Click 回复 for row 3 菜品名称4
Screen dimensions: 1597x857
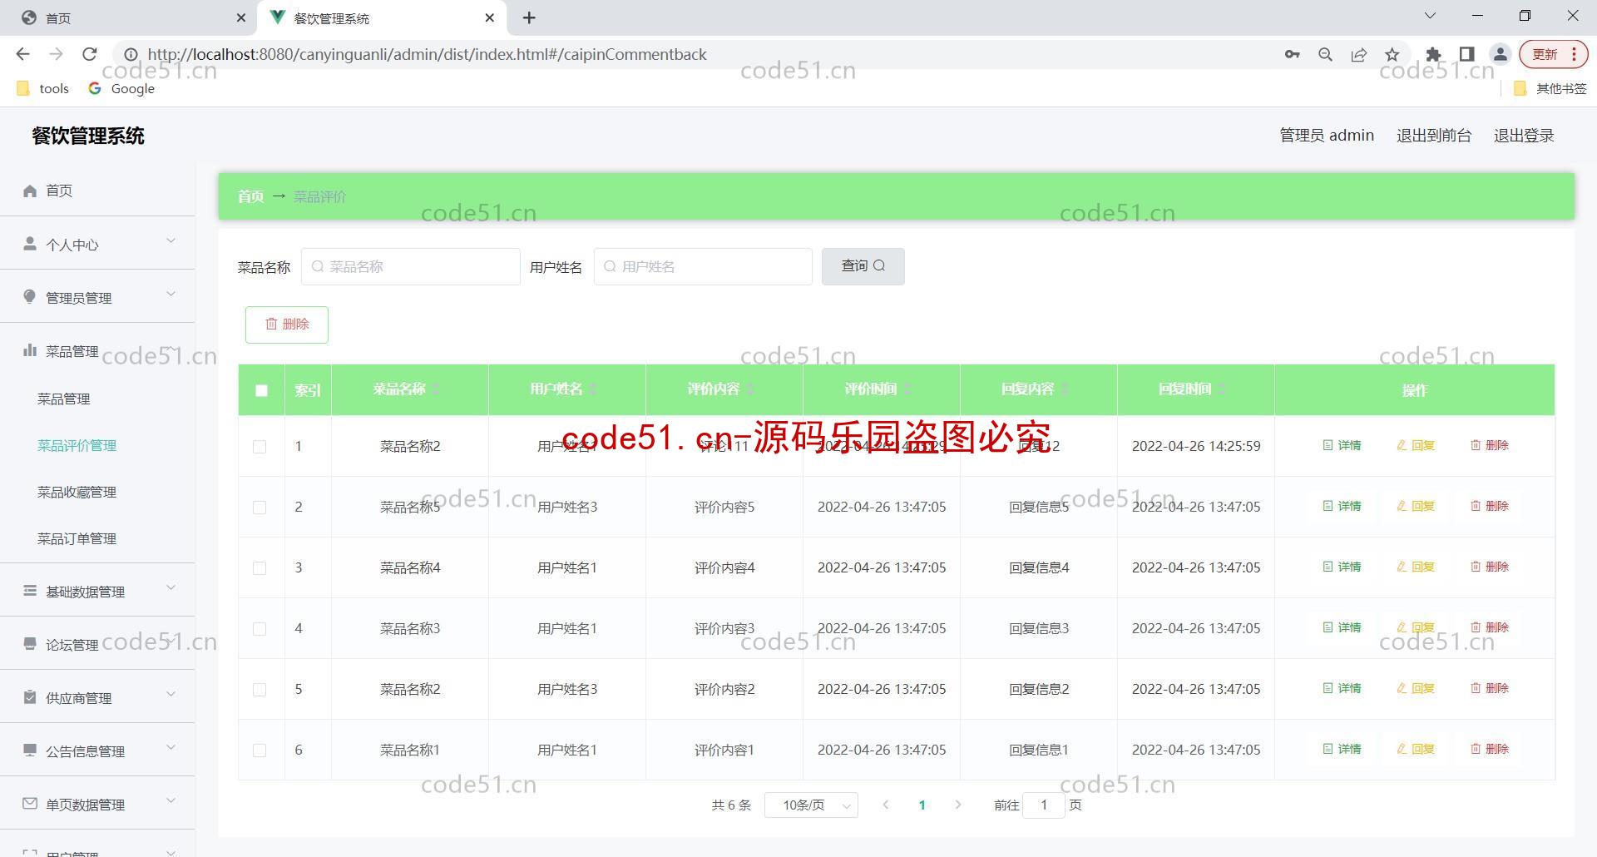point(1416,567)
